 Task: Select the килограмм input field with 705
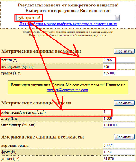pyautogui.click(x=119, y=66)
